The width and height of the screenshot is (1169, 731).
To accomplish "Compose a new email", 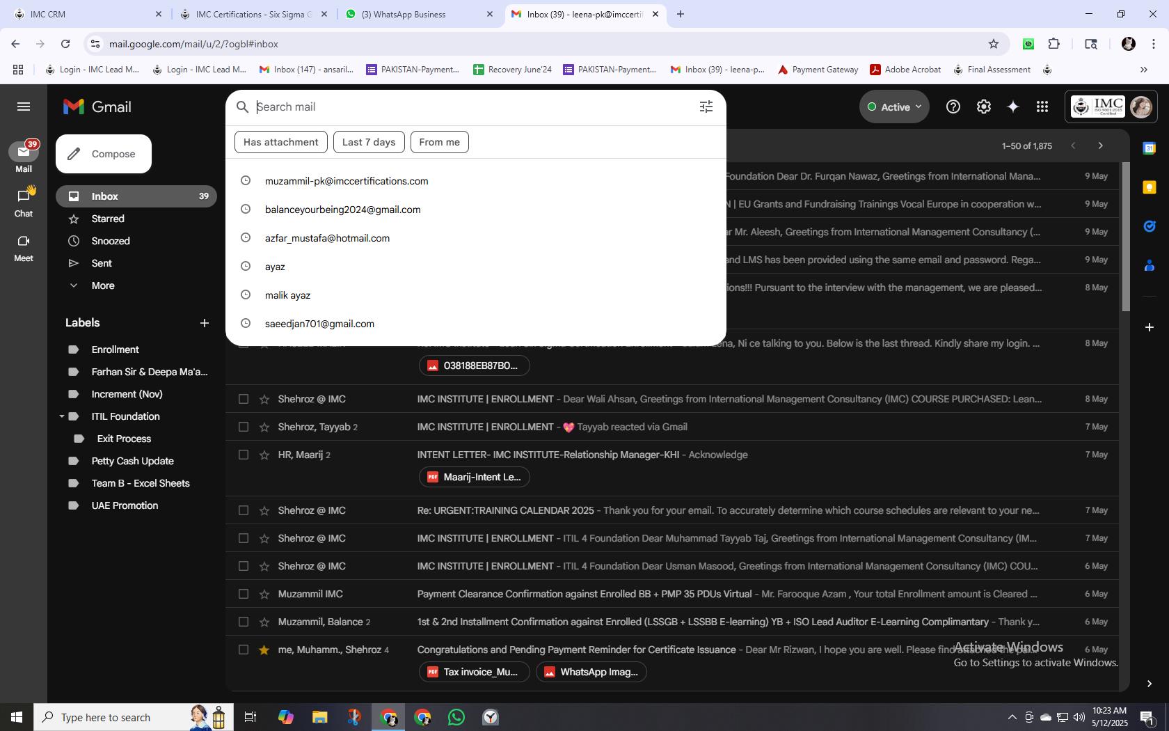I will point(104,154).
